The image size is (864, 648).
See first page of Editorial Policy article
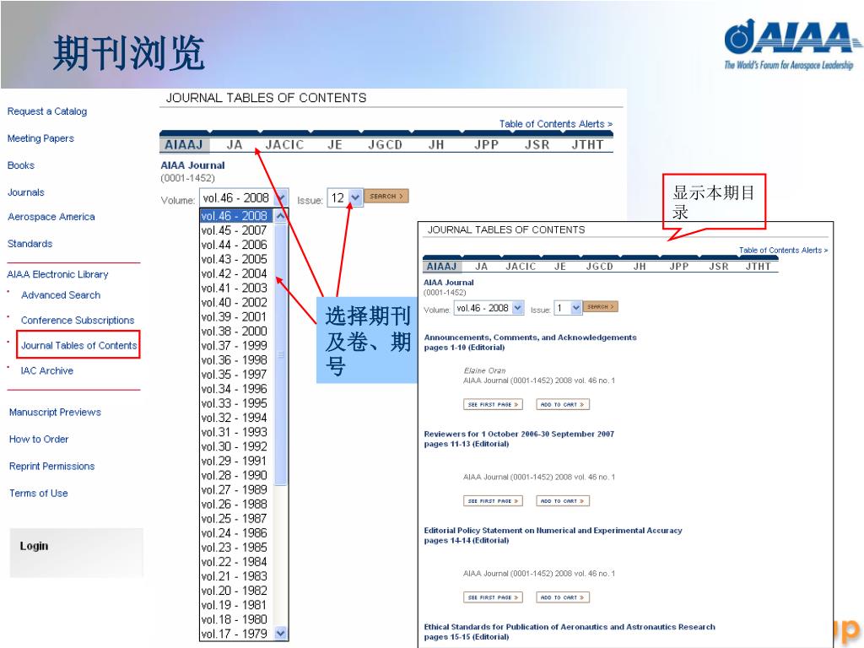pyautogui.click(x=493, y=597)
